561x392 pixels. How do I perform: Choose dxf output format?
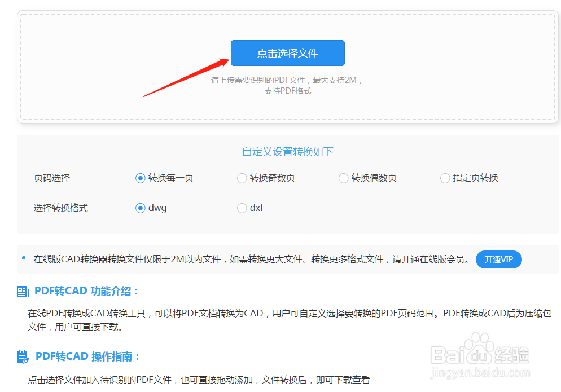point(251,208)
